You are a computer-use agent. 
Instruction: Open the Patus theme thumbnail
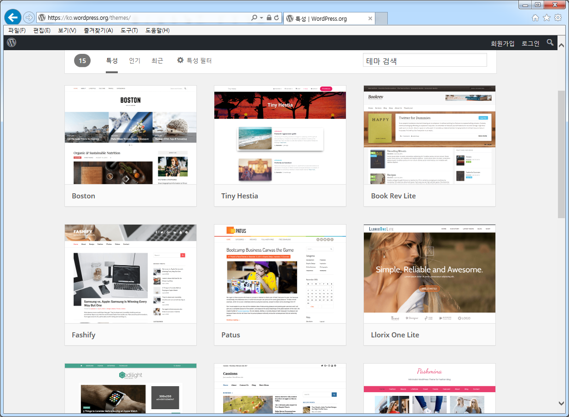[280, 274]
